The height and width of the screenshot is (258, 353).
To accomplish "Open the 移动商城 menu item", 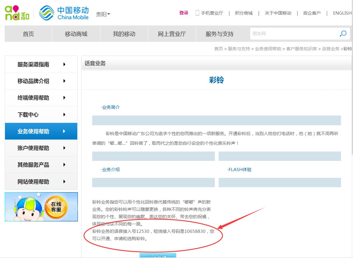I will coord(76,34).
